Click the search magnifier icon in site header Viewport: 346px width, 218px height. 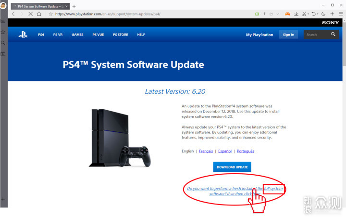click(333, 34)
